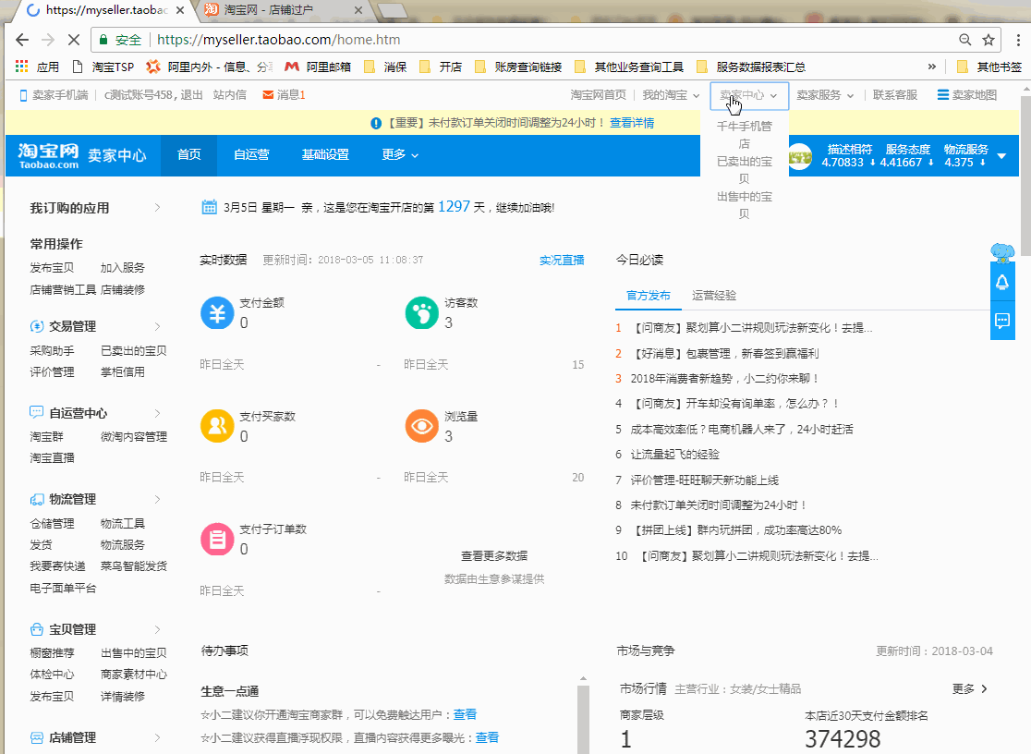The image size is (1031, 754).
Task: Open the chat feedback icon on right sidebar
Action: 1002,321
